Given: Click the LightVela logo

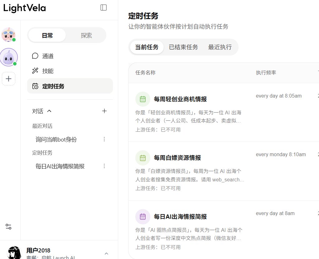Looking at the screenshot, I should [x=25, y=8].
